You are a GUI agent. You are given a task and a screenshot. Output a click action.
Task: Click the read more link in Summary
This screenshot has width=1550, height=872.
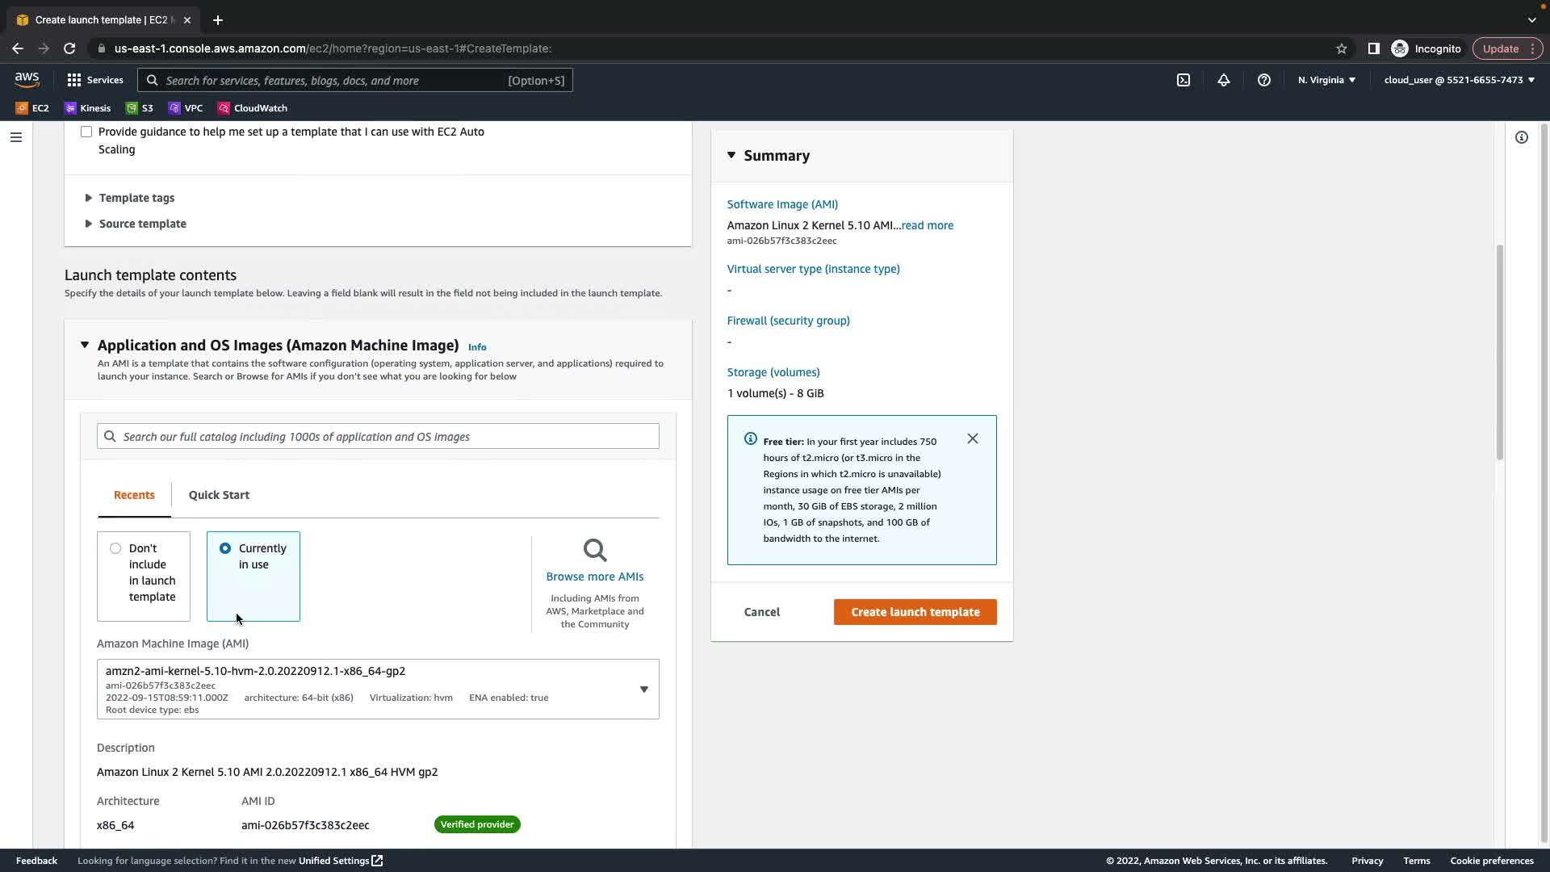[x=927, y=225]
